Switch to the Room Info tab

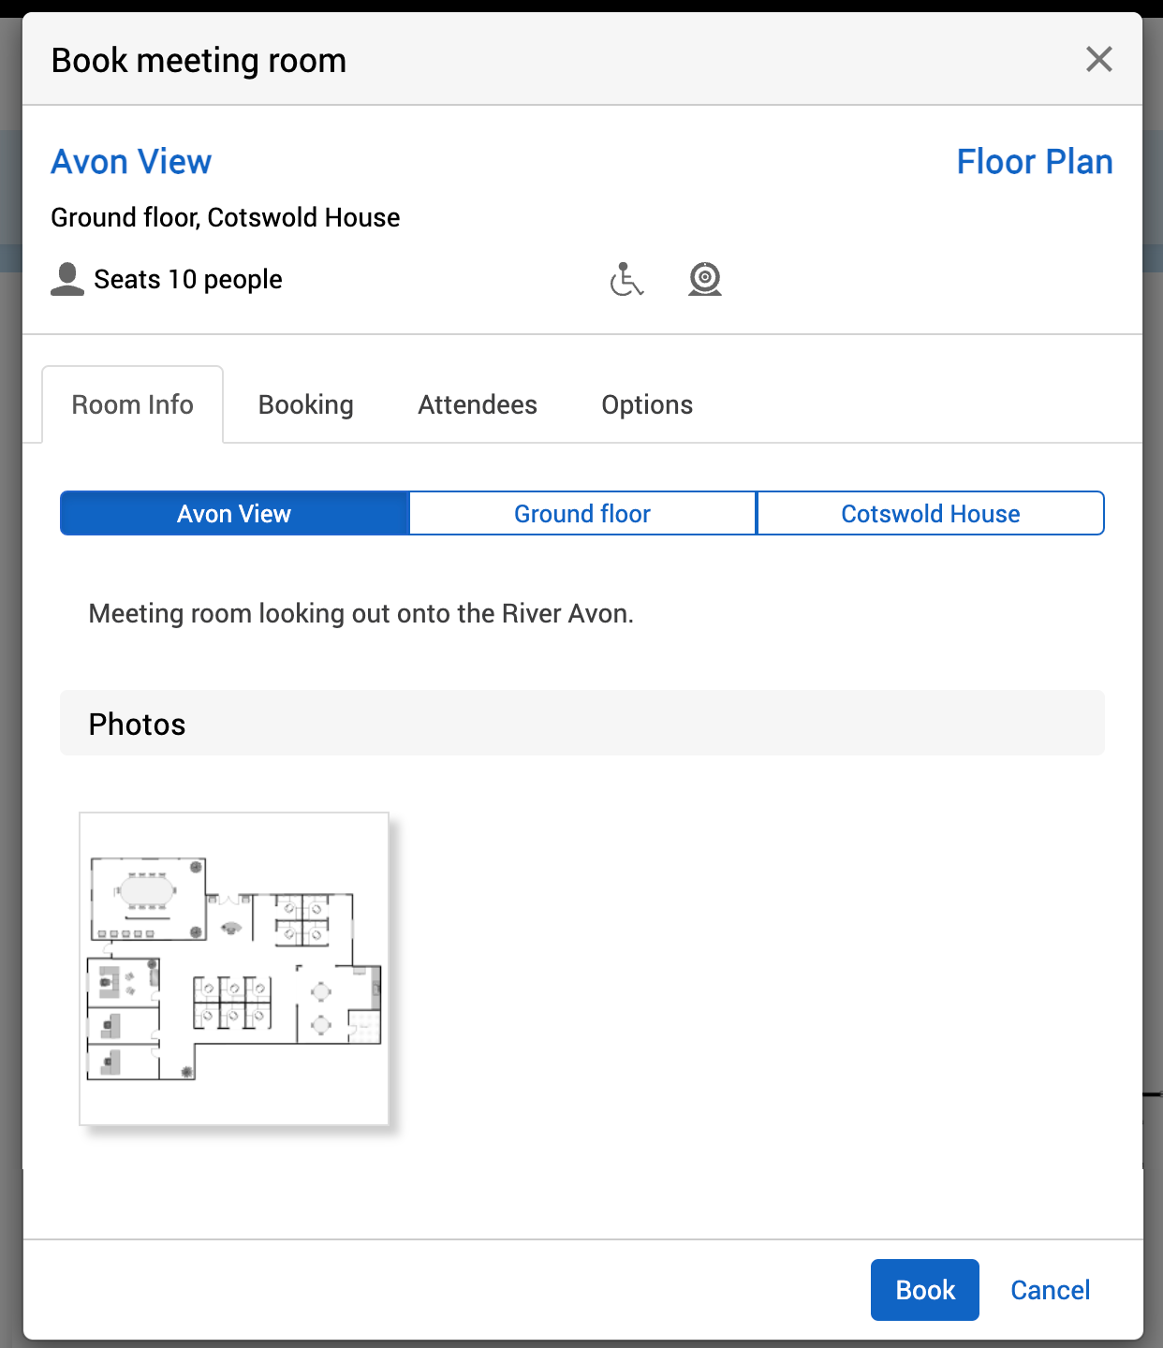tap(132, 404)
